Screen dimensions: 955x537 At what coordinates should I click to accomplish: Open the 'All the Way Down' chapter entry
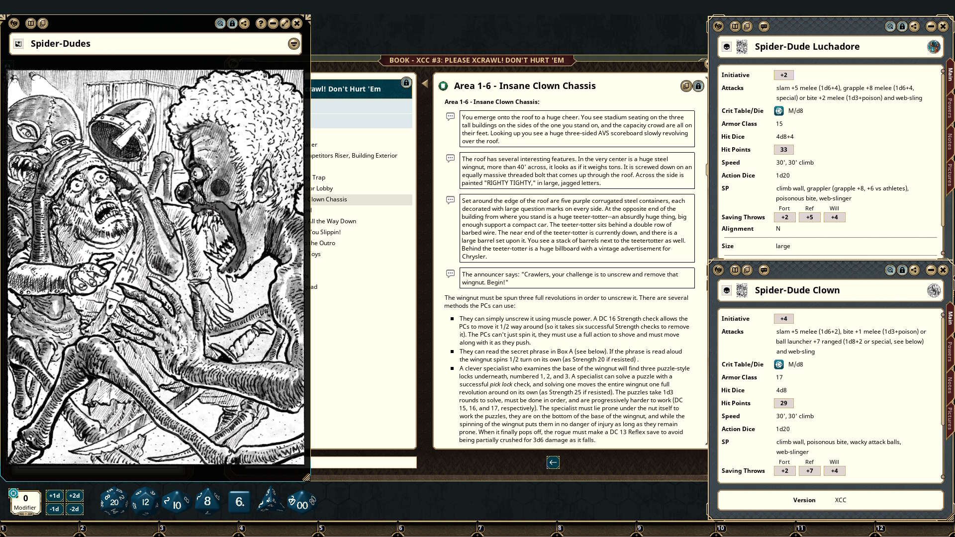[x=333, y=221]
